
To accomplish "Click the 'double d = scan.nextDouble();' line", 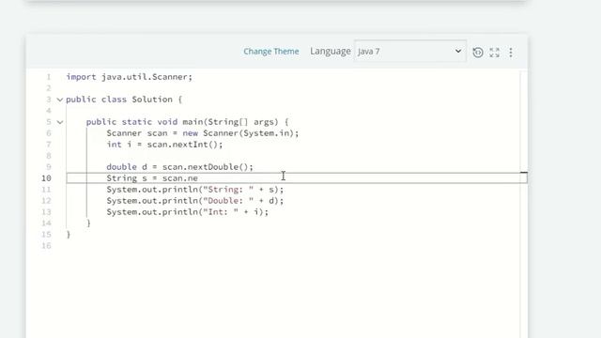I will [179, 167].
